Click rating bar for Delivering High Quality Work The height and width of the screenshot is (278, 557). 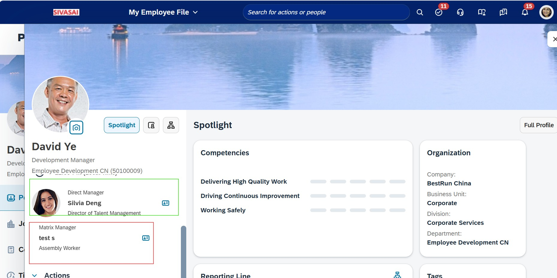(x=358, y=182)
